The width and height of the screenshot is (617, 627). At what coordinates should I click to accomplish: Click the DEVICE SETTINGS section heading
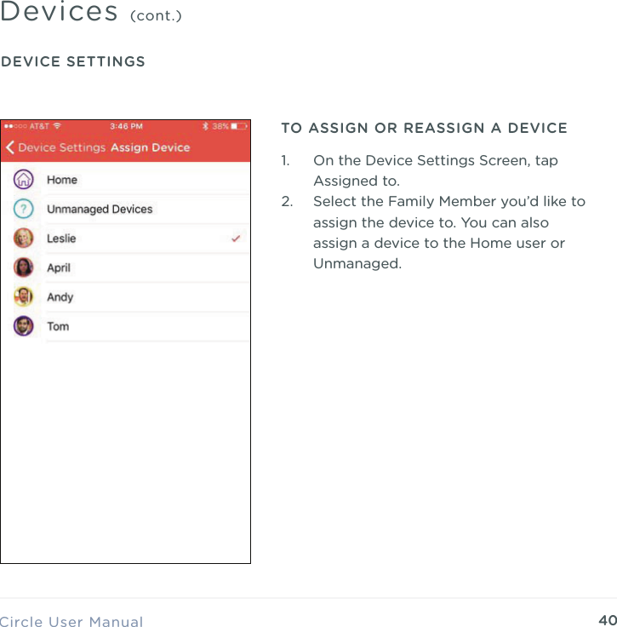(73, 61)
